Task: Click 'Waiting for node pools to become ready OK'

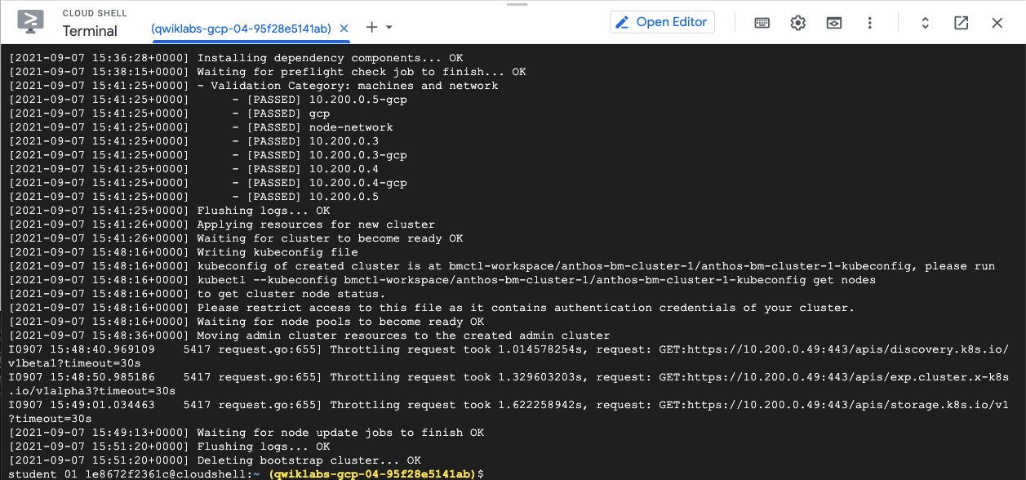Action: 247,322
